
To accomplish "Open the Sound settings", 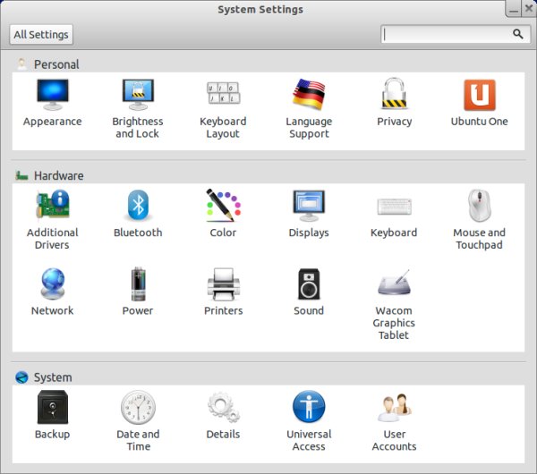I will point(309,292).
